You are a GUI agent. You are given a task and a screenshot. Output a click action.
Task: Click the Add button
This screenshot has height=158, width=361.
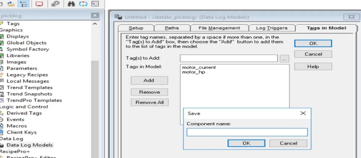149,81
